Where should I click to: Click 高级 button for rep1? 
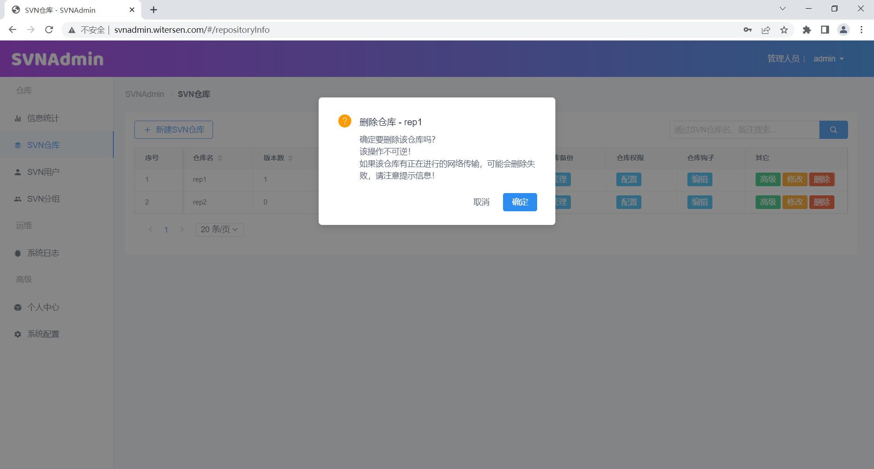(768, 179)
